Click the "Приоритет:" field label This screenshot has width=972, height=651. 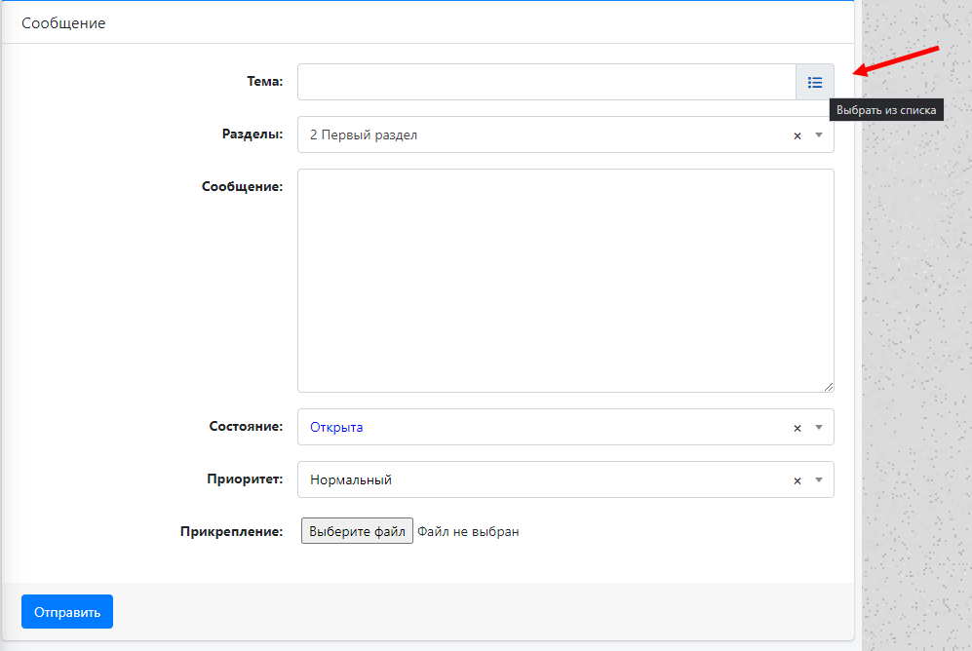245,479
